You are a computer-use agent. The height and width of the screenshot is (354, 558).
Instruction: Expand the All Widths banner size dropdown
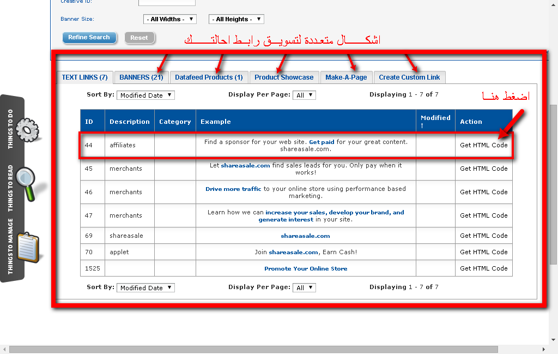click(x=171, y=19)
